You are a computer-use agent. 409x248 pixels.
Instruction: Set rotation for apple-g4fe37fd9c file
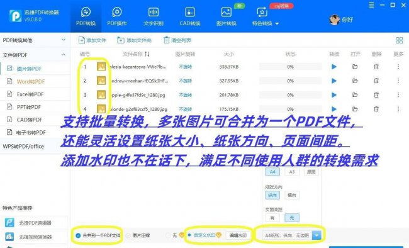coord(185,95)
